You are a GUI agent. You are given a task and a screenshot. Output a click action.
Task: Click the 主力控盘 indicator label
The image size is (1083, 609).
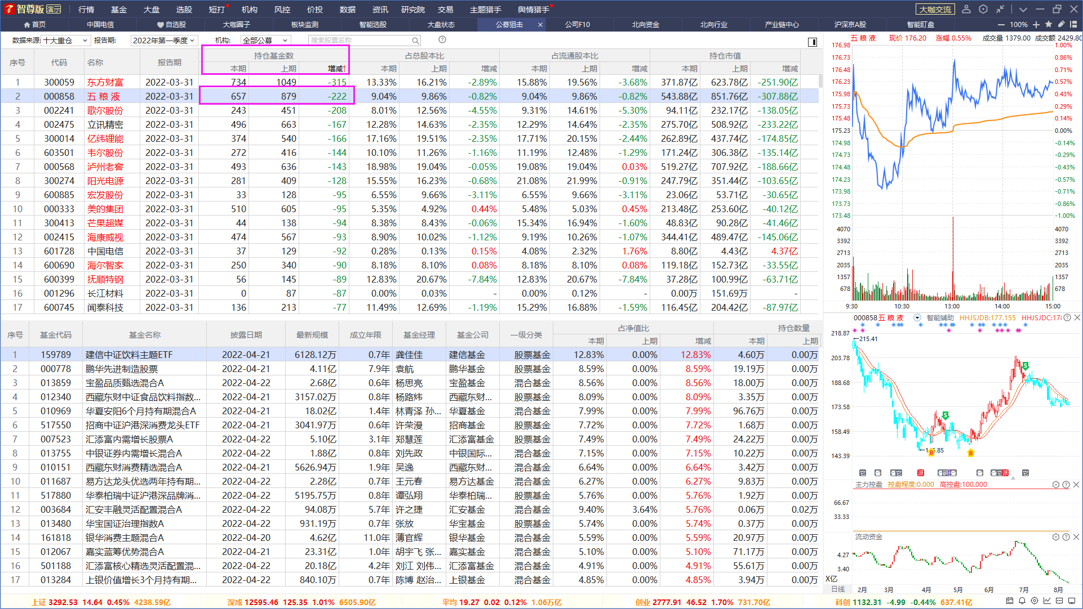tap(869, 485)
